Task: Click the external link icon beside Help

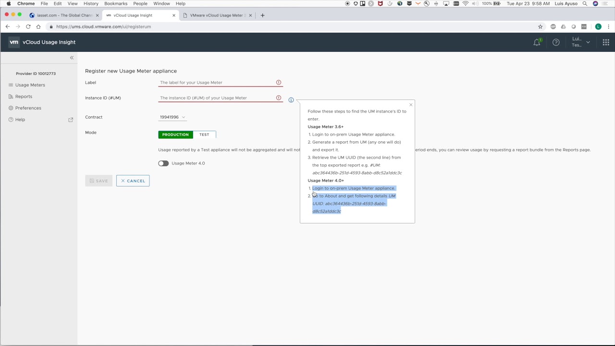Action: (71, 120)
